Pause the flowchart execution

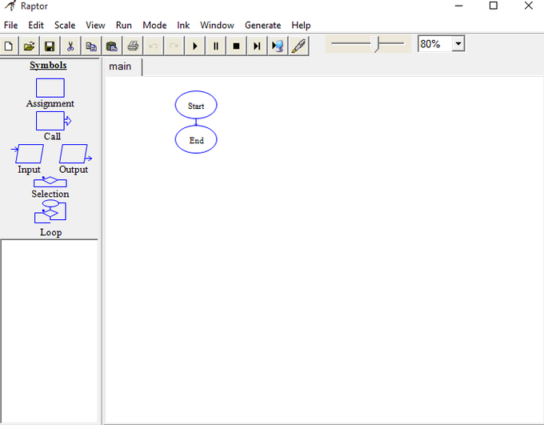point(216,46)
